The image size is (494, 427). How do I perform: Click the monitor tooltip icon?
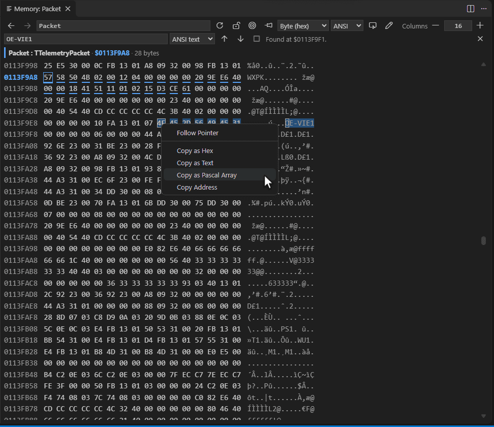(373, 26)
